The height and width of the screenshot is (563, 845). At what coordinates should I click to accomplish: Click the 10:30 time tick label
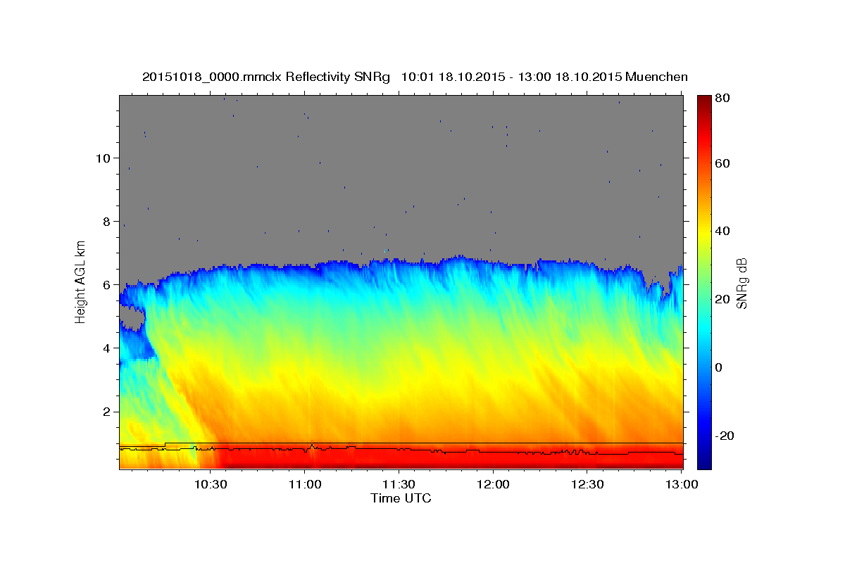pos(210,484)
